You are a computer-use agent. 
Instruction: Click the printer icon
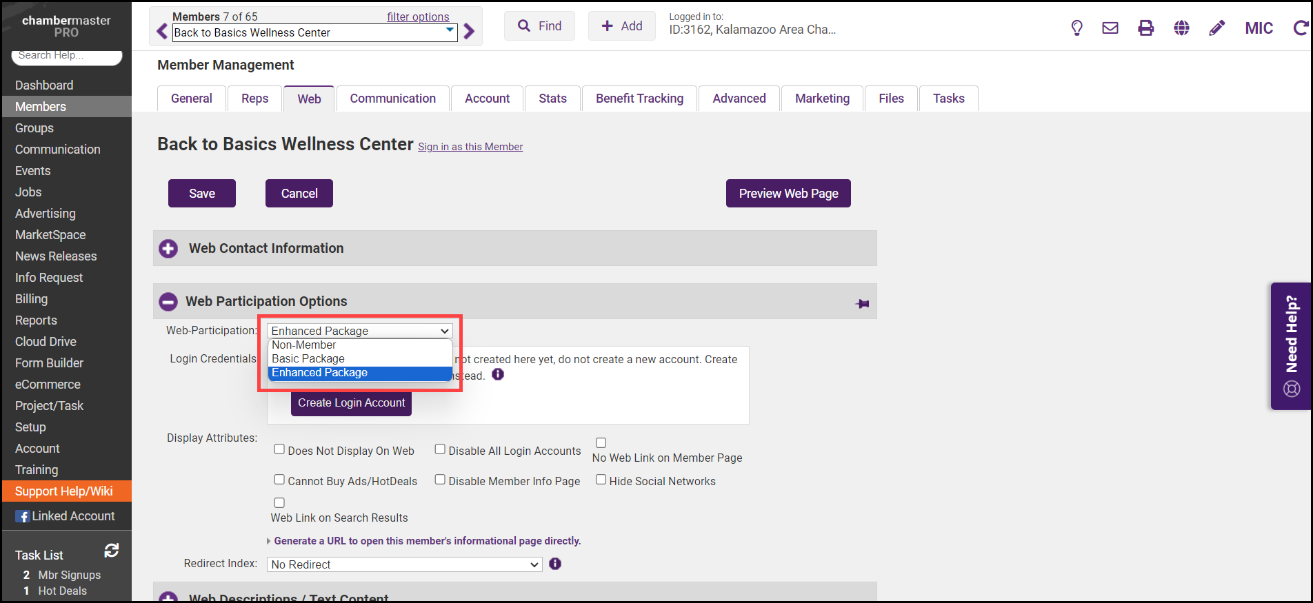click(1146, 28)
